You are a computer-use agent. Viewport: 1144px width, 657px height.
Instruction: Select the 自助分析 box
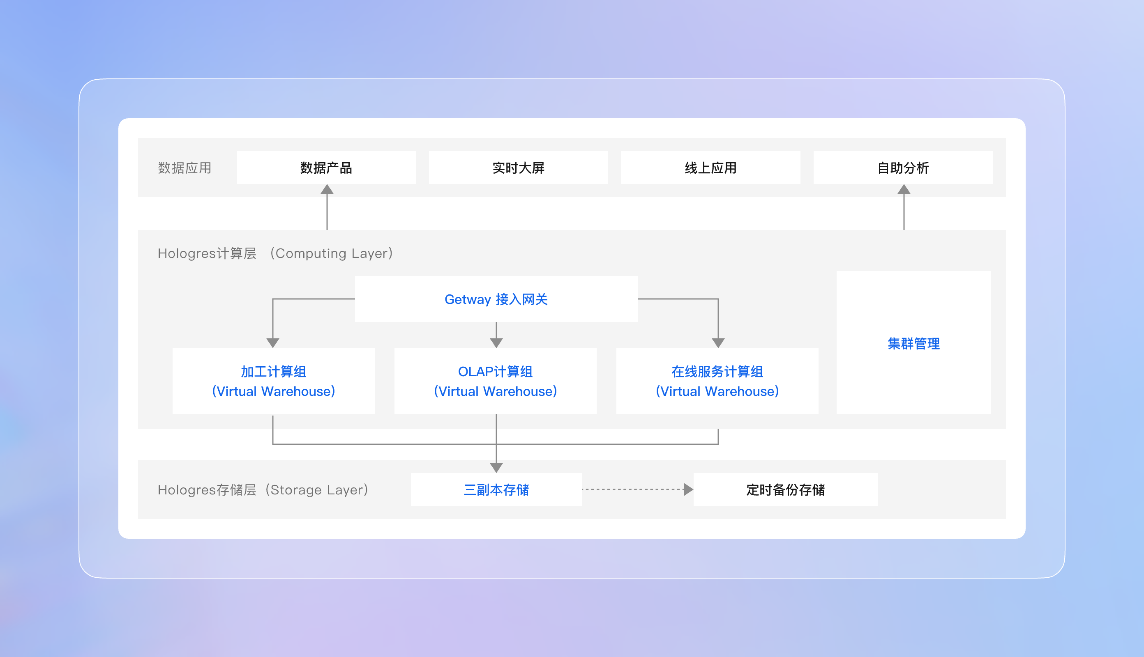903,168
